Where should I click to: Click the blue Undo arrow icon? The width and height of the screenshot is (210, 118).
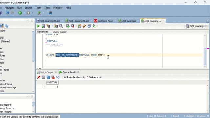(7, 13)
